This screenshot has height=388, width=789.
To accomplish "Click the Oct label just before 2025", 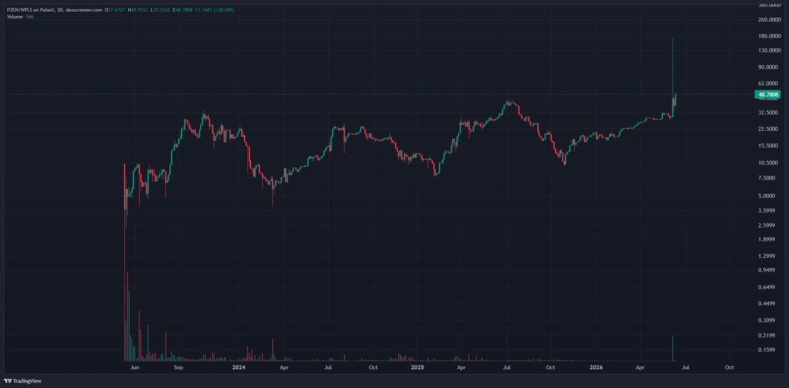I will [373, 368].
